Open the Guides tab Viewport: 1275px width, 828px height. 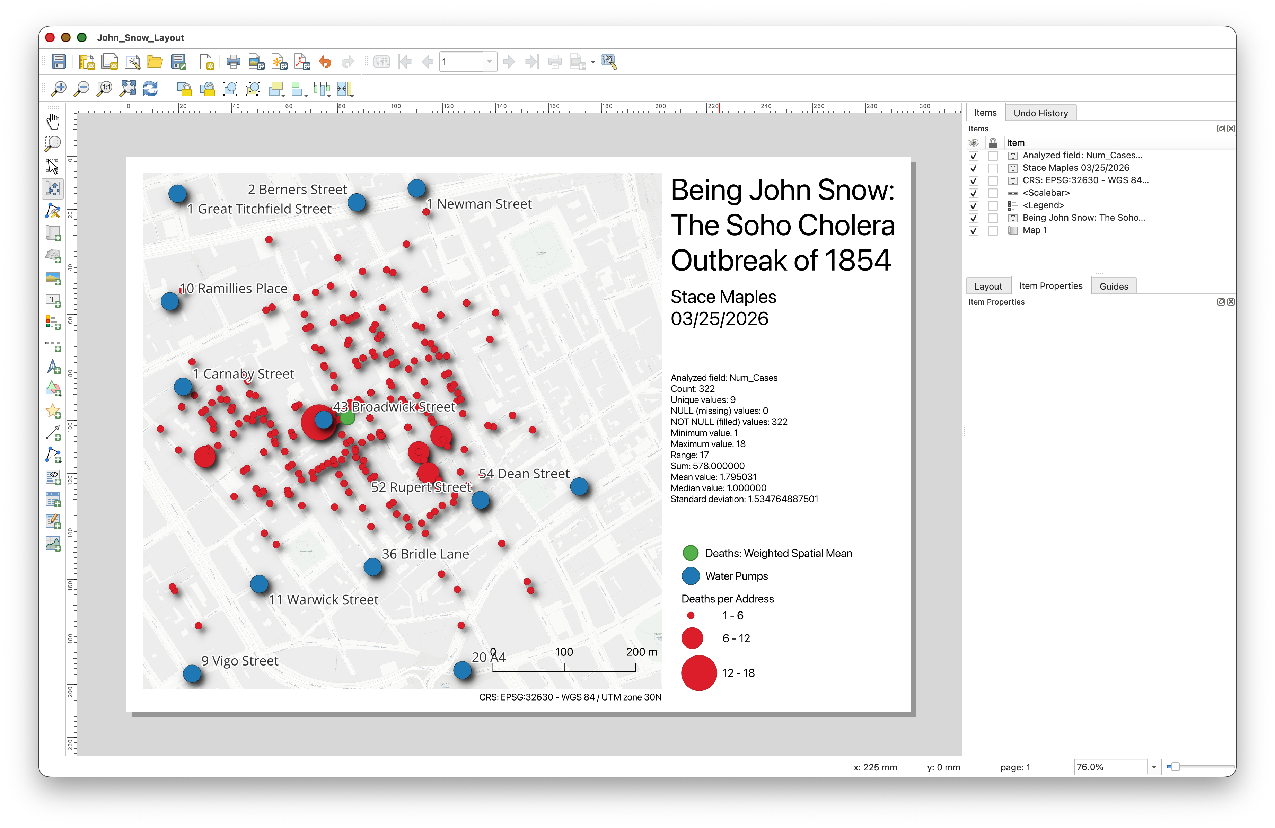click(x=1113, y=286)
